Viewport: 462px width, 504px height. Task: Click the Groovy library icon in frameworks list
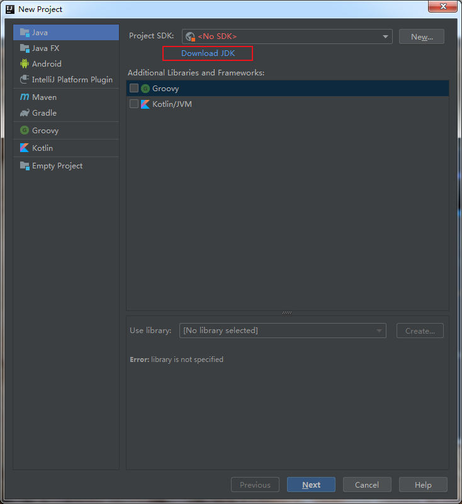coord(145,89)
